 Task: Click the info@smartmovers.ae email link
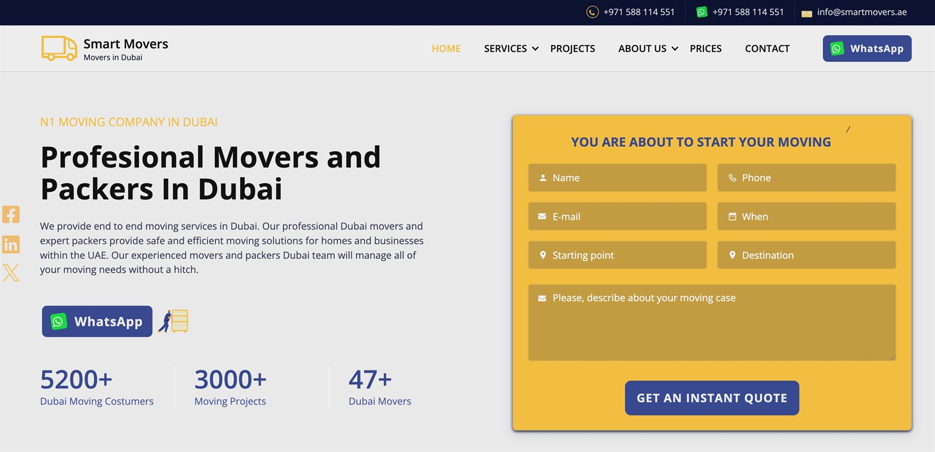(x=861, y=12)
